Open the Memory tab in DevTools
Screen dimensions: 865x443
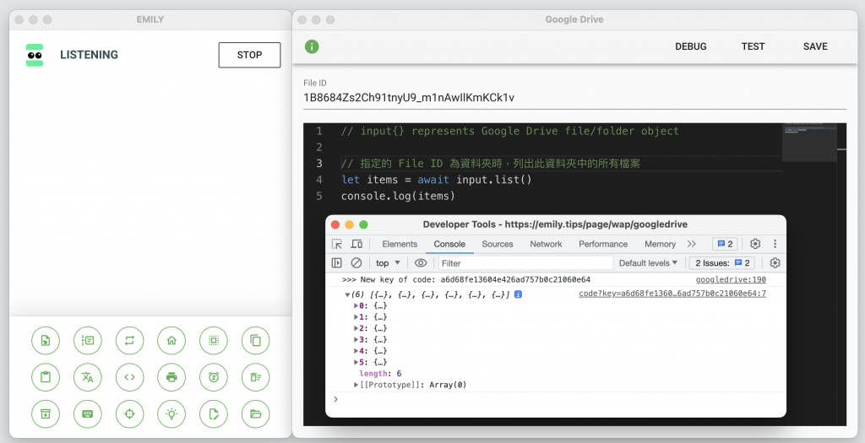[660, 244]
